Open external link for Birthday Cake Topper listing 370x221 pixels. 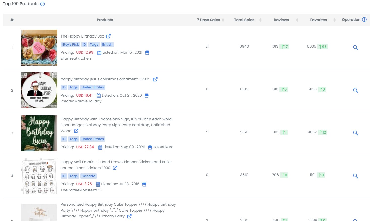(x=129, y=216)
